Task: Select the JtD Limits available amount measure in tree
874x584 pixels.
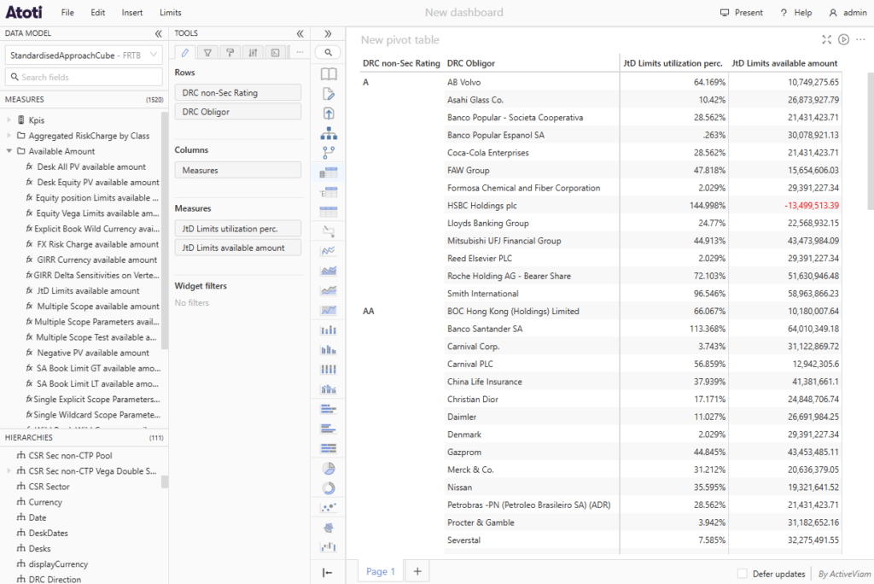Action: (88, 290)
